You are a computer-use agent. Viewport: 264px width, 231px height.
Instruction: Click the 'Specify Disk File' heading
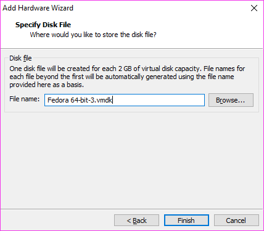[x=43, y=25]
